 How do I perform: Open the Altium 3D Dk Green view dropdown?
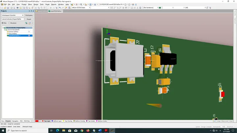coord(81,8)
